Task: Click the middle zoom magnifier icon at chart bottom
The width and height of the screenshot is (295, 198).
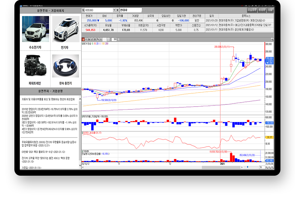Action: pyautogui.click(x=269, y=167)
